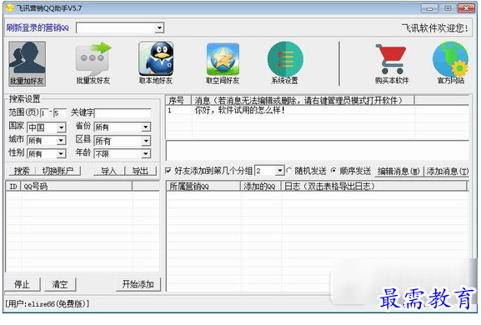481x325 pixels.
Task: Open the 城市 dropdown
Action: [x=62, y=141]
